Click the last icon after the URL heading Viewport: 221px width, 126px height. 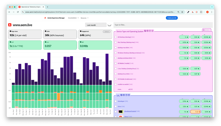point(129,95)
